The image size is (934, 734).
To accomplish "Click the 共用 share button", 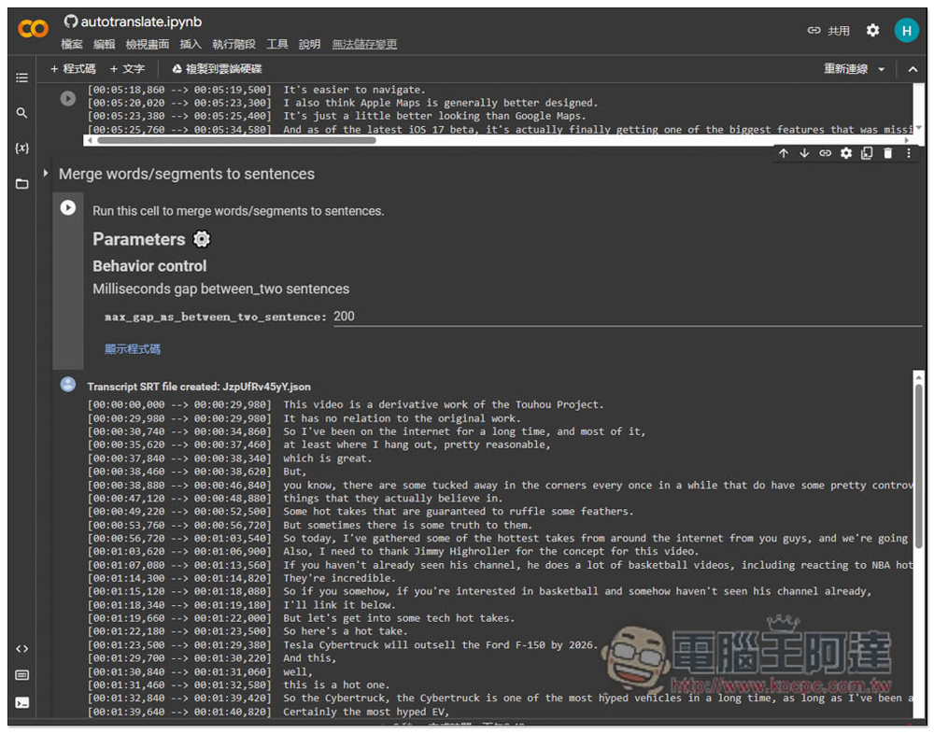I will [x=828, y=31].
